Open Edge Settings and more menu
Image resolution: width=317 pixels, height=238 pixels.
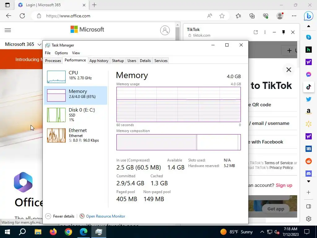click(294, 16)
